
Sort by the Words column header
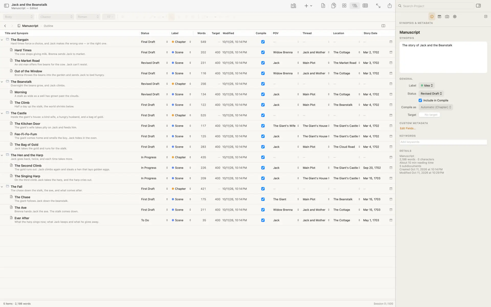[x=201, y=33]
